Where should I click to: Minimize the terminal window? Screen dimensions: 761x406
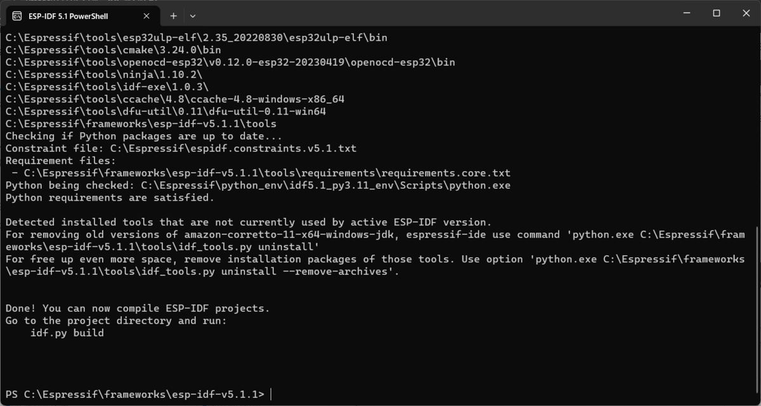click(x=687, y=13)
